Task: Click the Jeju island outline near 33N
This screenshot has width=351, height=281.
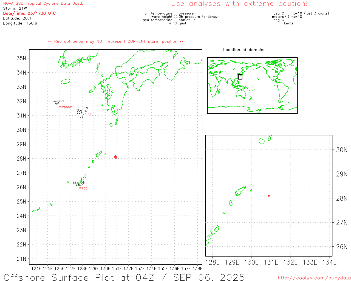Action: [x=66, y=82]
